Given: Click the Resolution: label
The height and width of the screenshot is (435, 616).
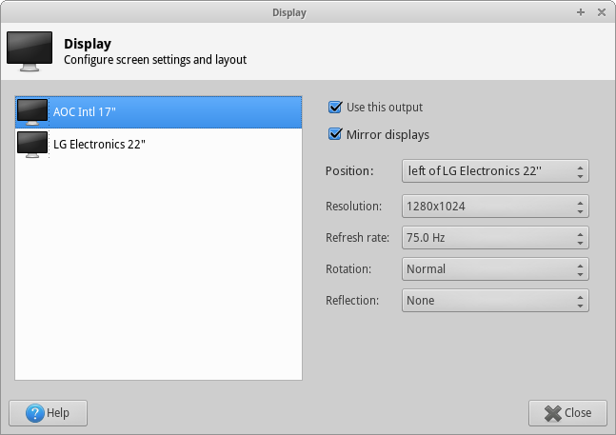Looking at the screenshot, I should coord(353,207).
